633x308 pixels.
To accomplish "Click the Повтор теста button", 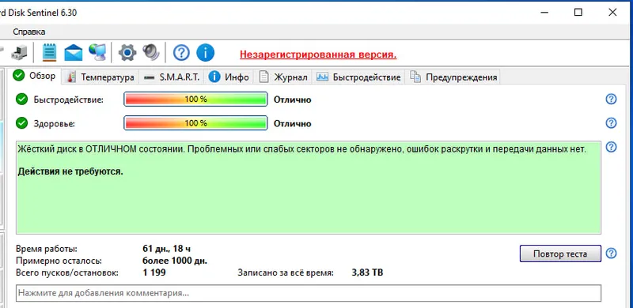I will (560, 254).
